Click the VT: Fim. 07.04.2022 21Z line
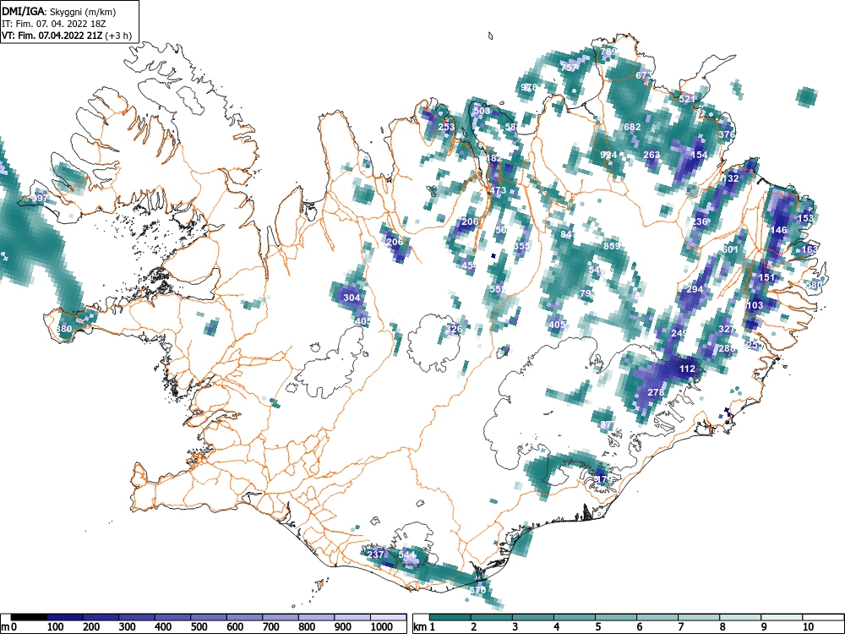 (67, 36)
